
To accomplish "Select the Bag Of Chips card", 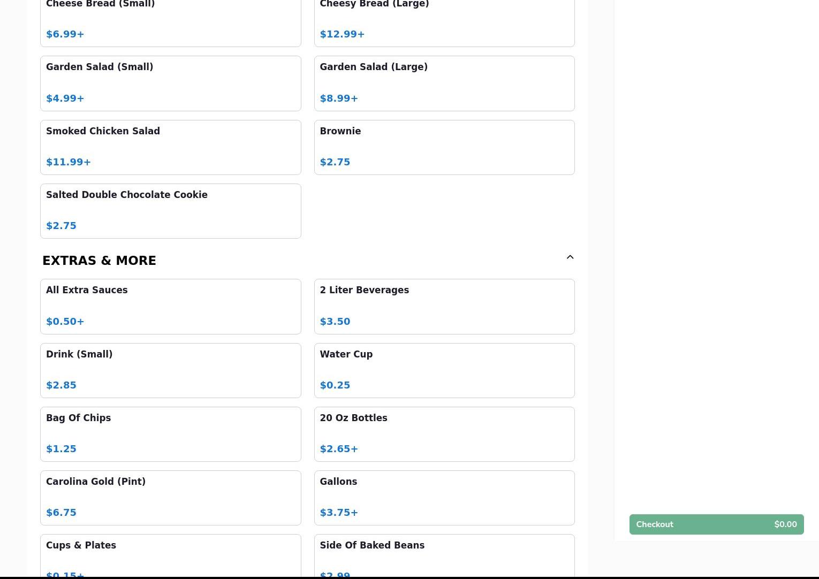I will click(170, 434).
